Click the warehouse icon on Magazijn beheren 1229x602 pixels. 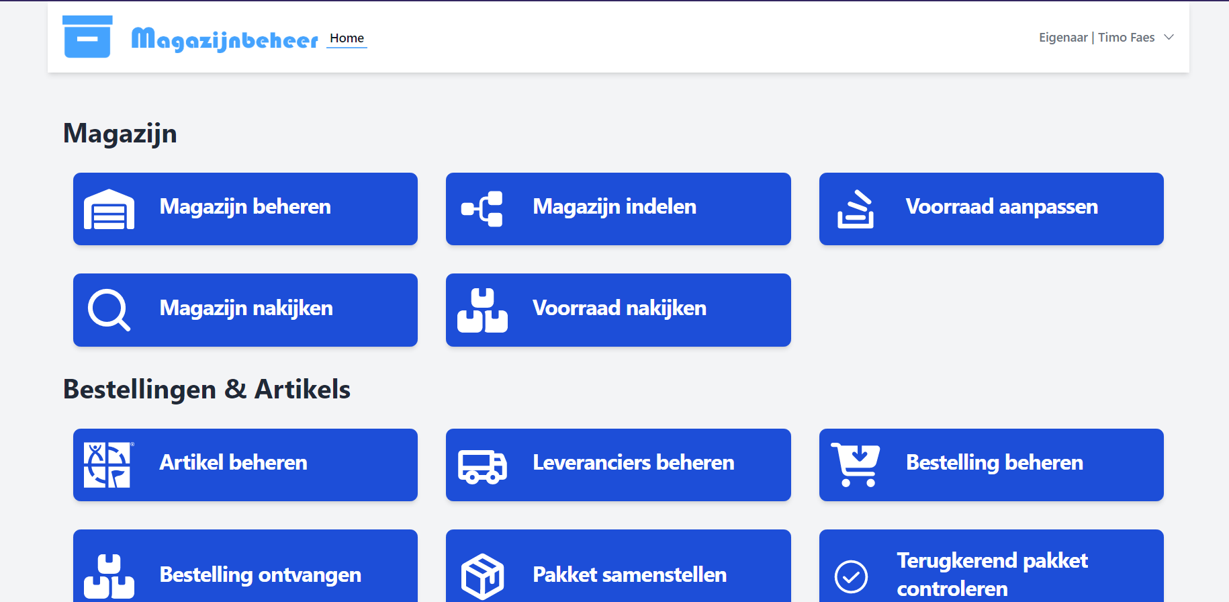pyautogui.click(x=109, y=209)
